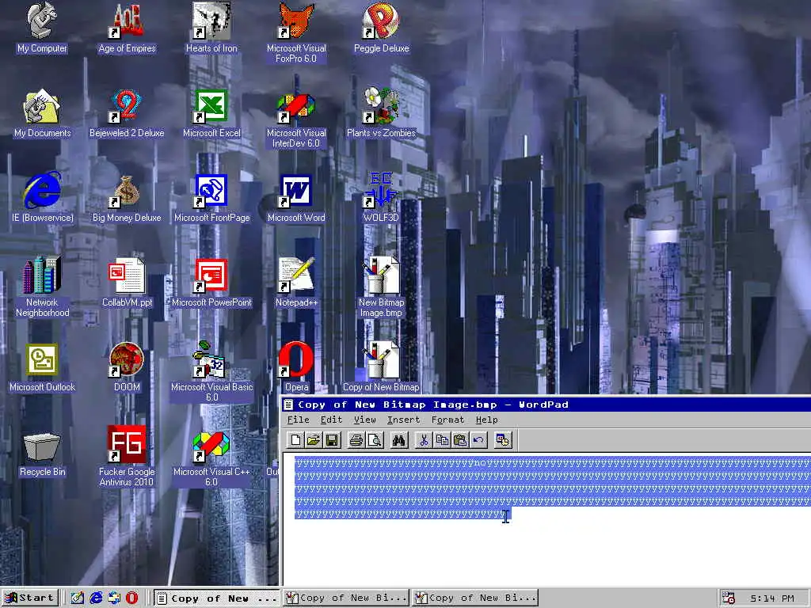Select the DOOM shortcut
The width and height of the screenshot is (811, 608).
pos(127,367)
